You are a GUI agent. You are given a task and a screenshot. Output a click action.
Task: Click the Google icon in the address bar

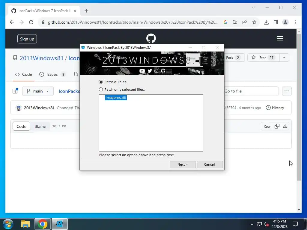[x=225, y=22]
